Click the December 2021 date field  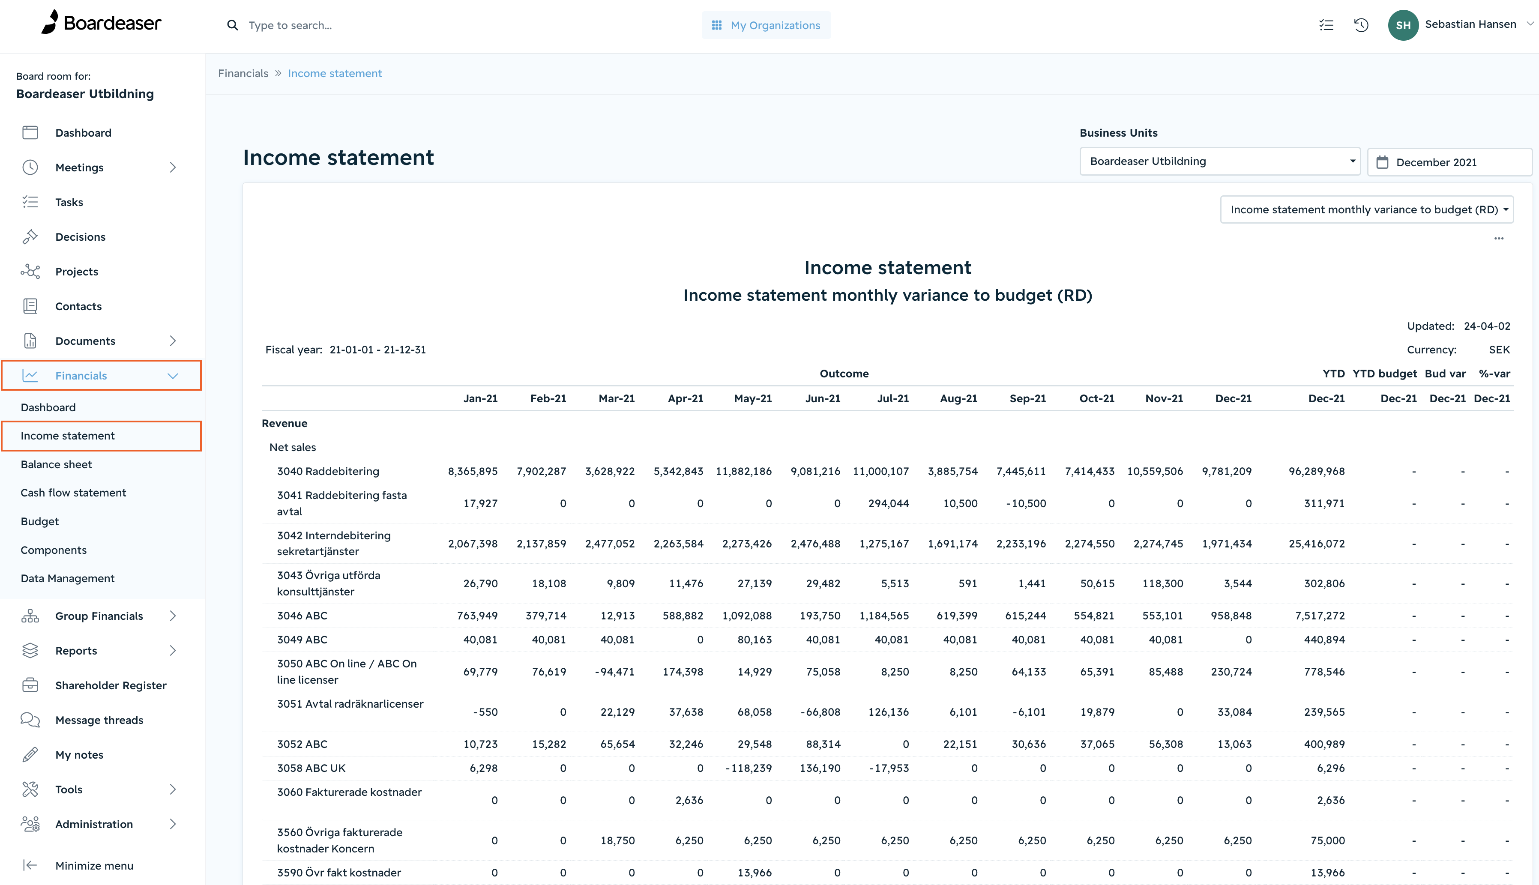point(1449,161)
